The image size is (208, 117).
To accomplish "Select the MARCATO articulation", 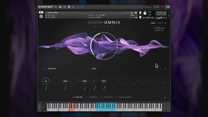I will tap(92, 97).
